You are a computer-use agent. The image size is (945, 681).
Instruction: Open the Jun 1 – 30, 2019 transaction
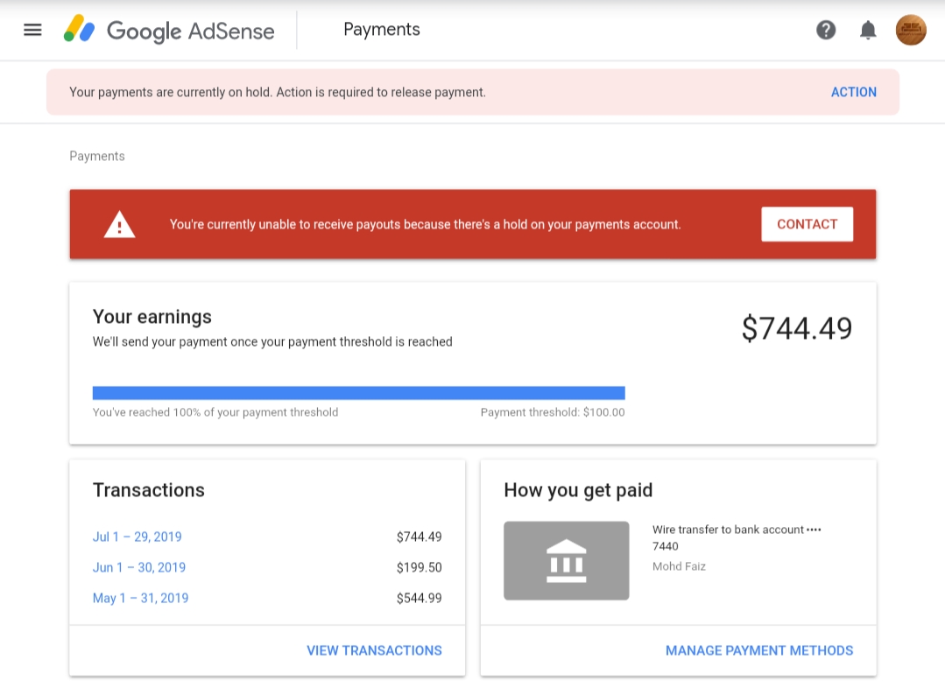click(x=139, y=567)
